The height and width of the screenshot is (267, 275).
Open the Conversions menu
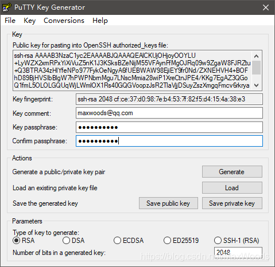[x=64, y=21]
